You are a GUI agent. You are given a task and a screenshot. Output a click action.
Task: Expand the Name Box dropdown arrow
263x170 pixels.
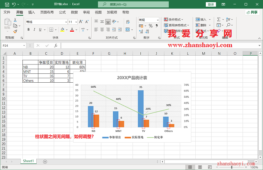(x=24, y=46)
